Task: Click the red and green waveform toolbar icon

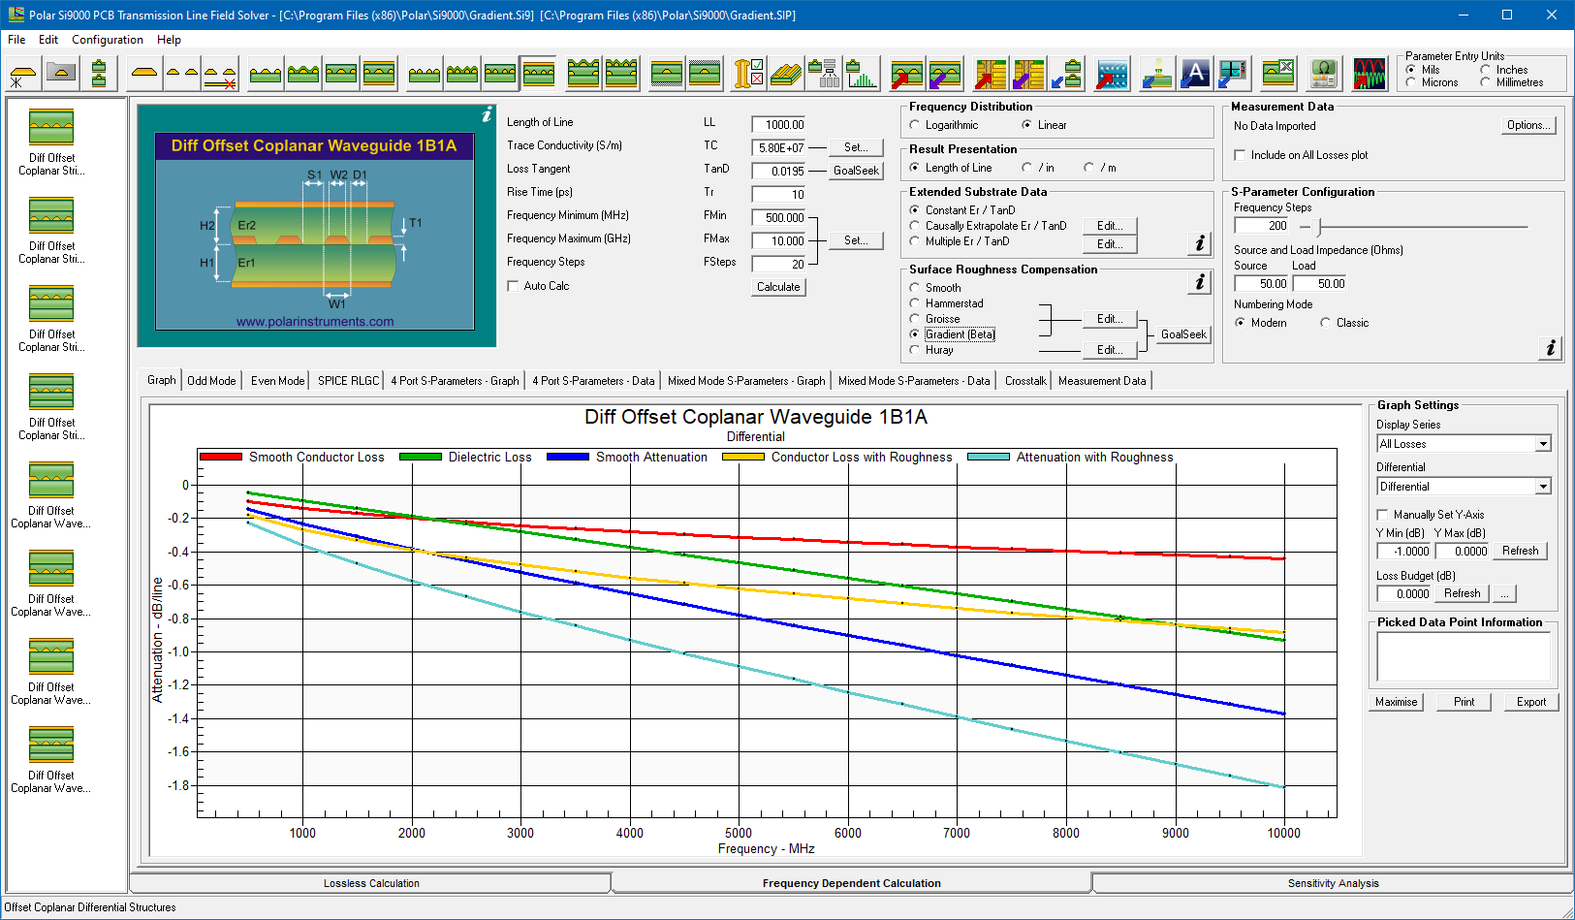Action: pos(1370,74)
